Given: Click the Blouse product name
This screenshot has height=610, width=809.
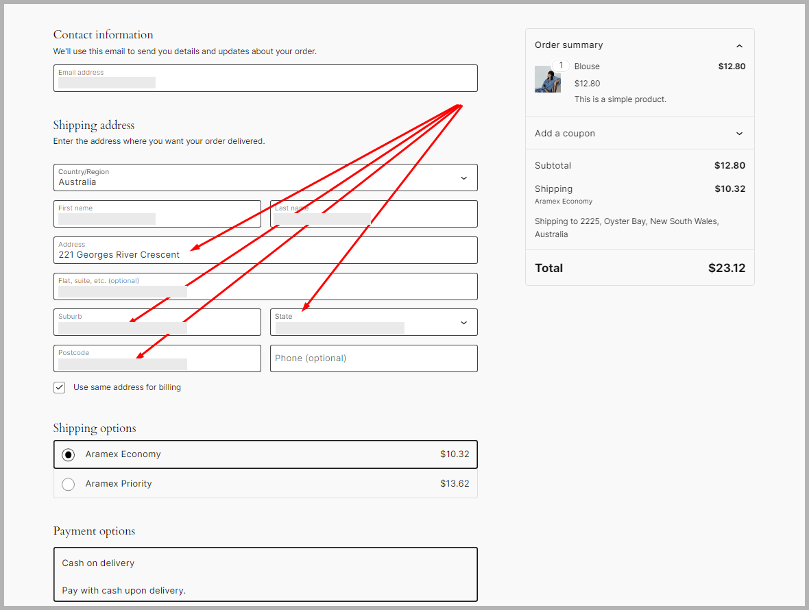Looking at the screenshot, I should coord(587,66).
